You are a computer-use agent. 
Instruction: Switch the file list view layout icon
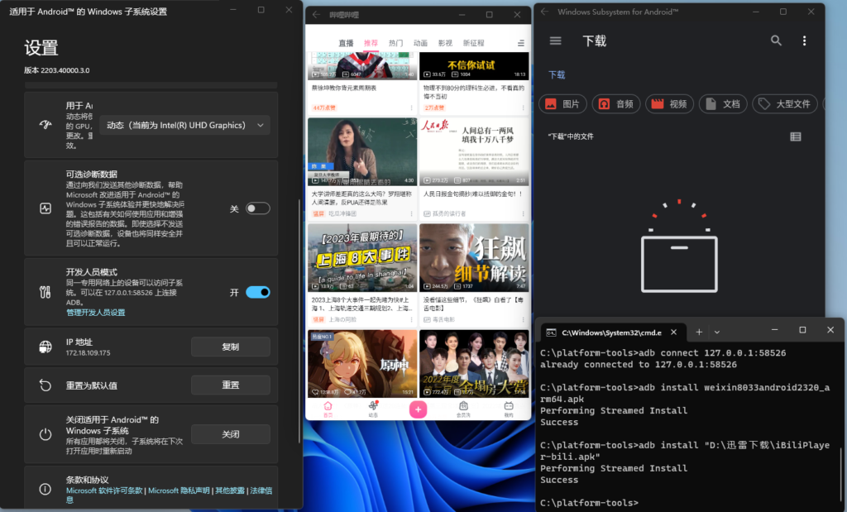[x=795, y=136]
